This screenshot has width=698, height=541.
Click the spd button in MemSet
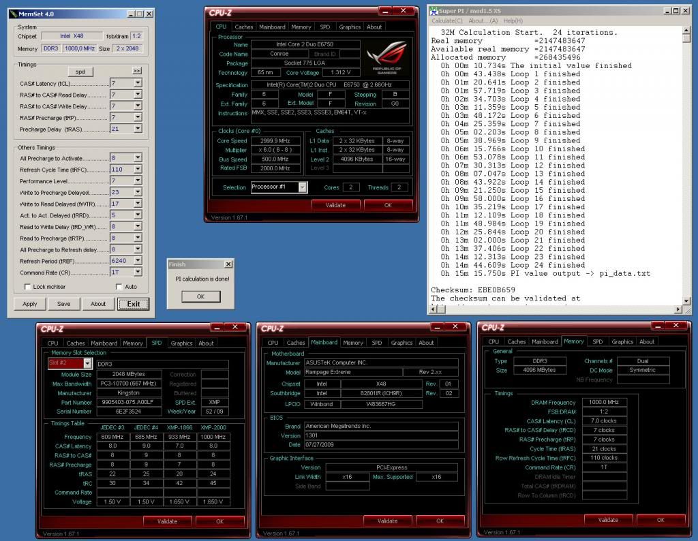click(80, 72)
